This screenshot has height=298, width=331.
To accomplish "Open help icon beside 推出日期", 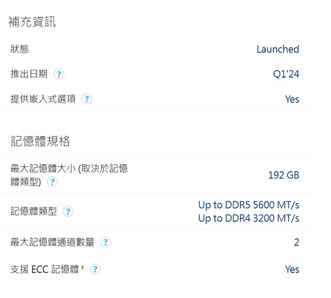I will coord(59,74).
